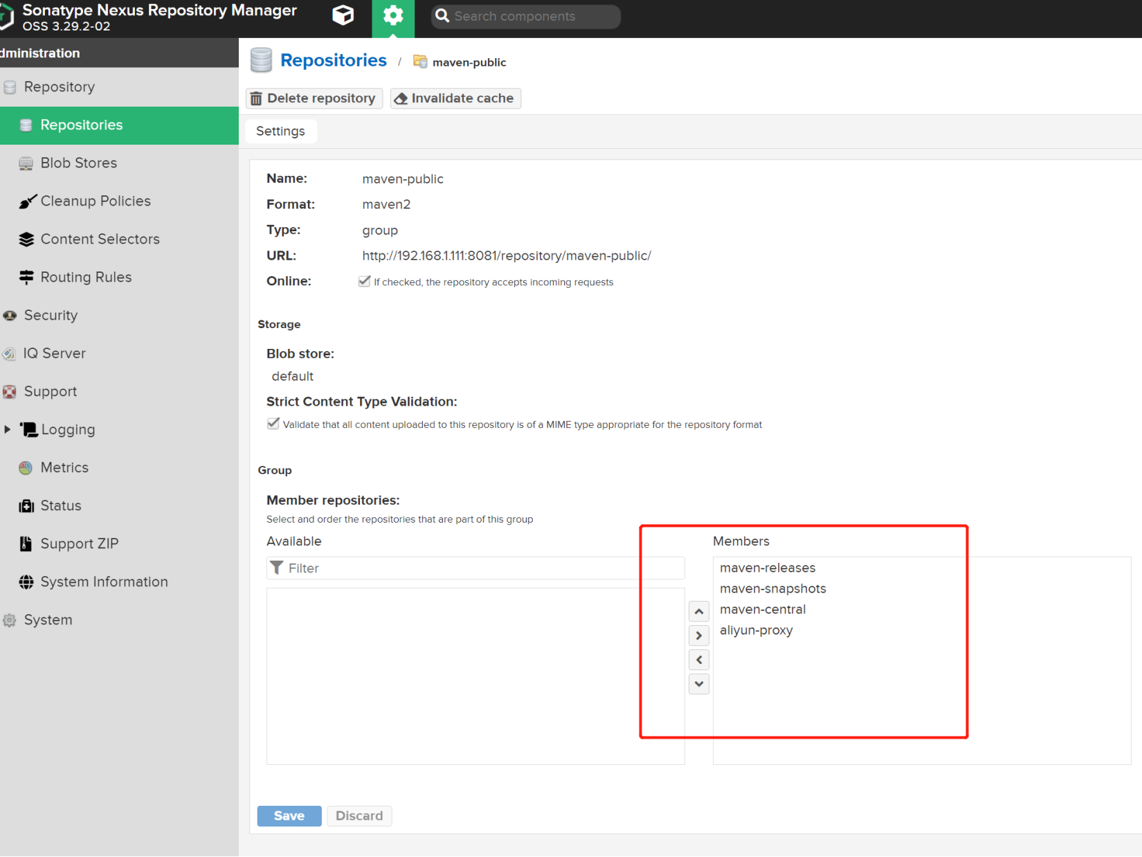Click the Discard button
Viewport: 1142px width, 857px height.
pos(359,816)
